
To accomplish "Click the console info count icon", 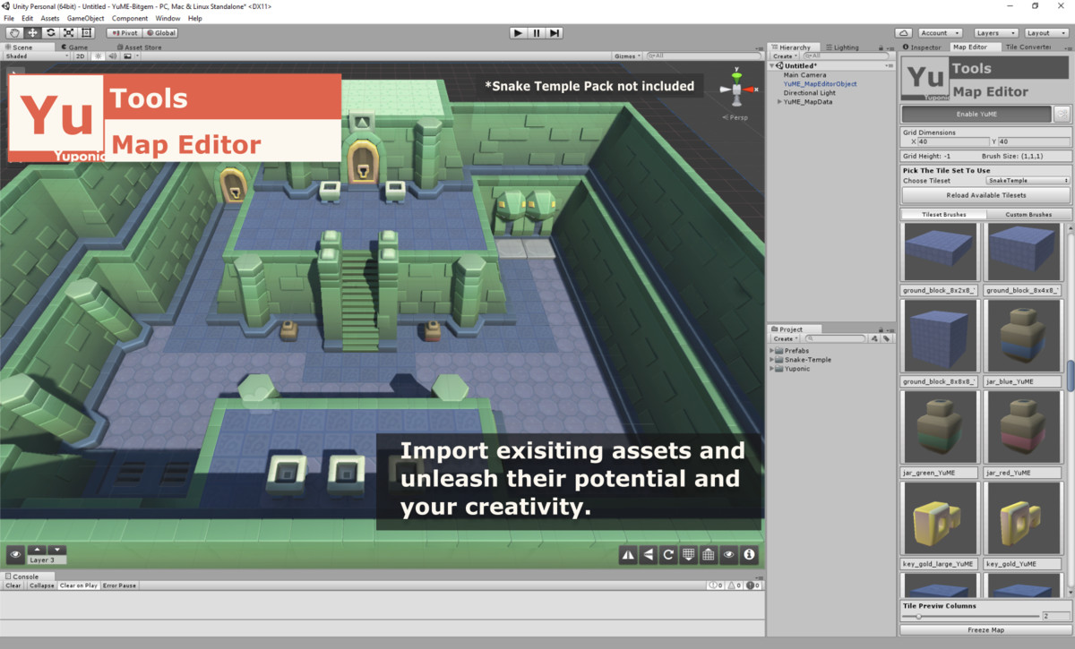I will tap(715, 585).
